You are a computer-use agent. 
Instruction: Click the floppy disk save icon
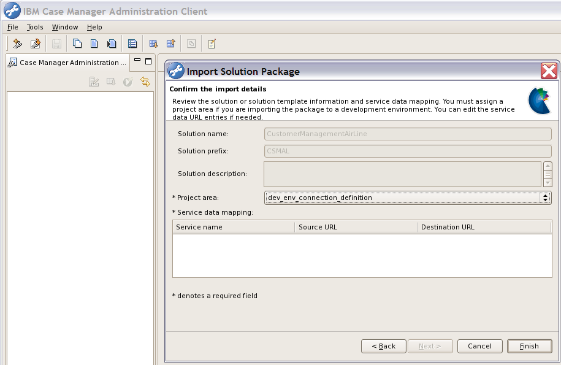tap(56, 44)
